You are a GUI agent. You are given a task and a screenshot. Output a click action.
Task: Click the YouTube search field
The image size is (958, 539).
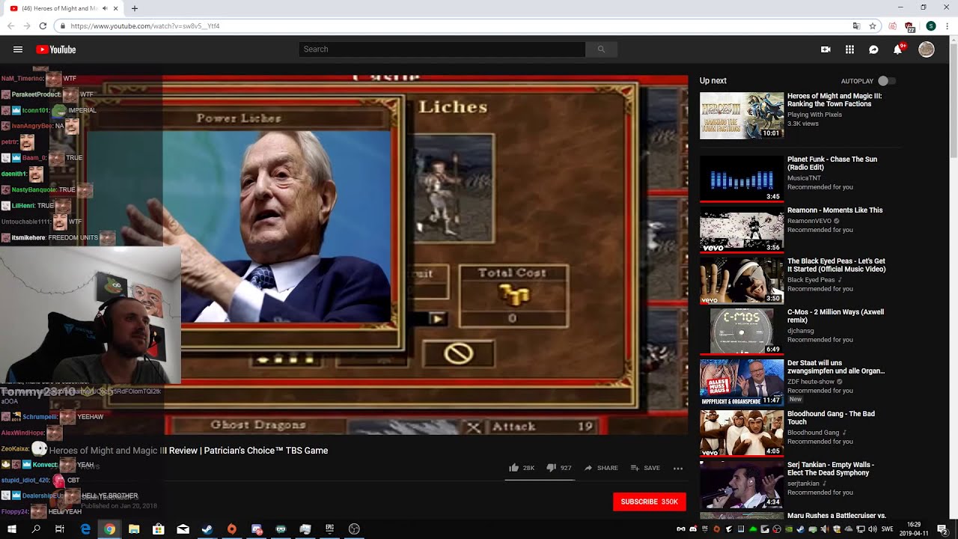click(x=442, y=49)
